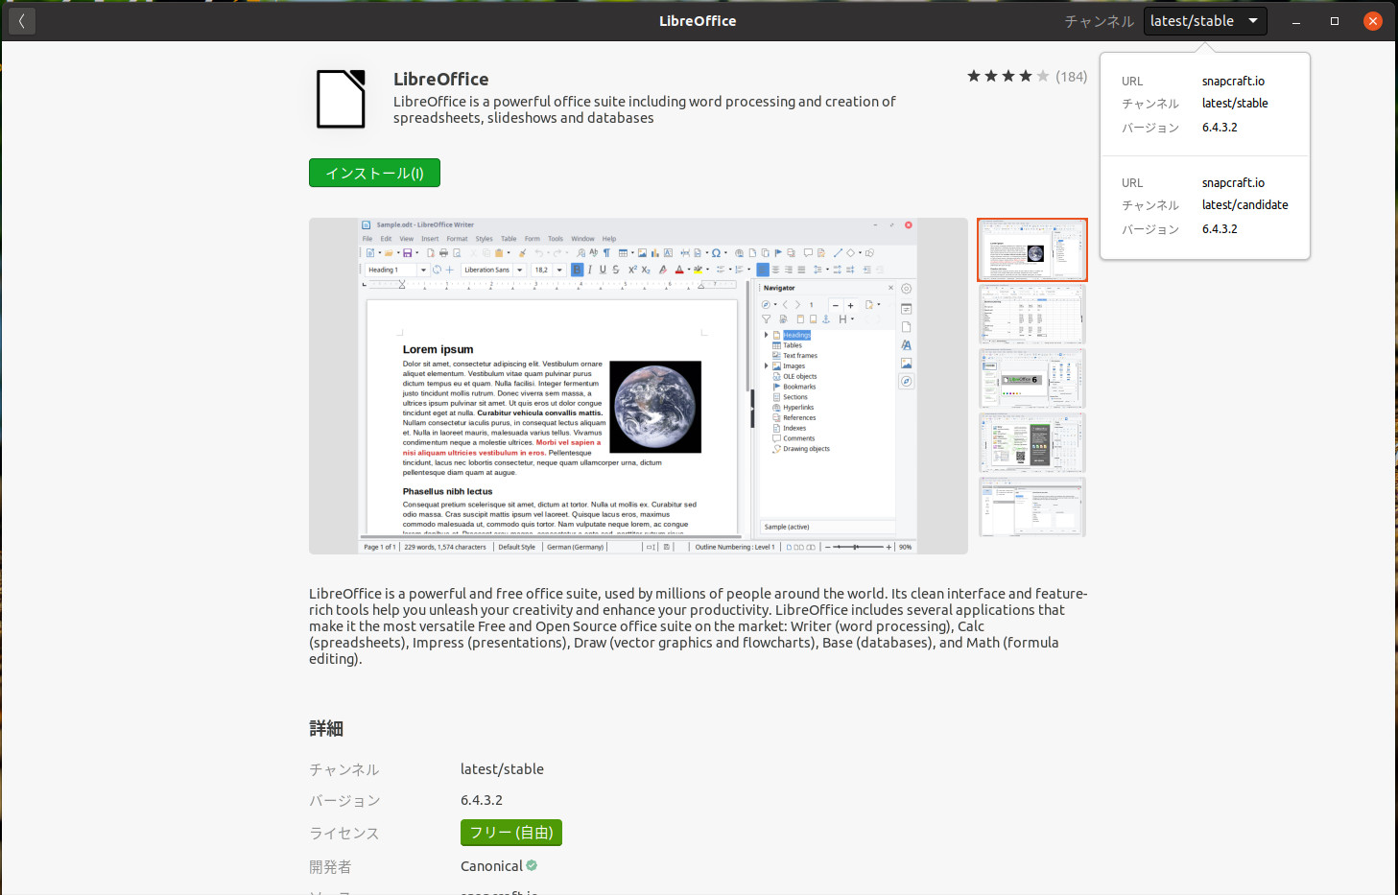Screen dimensions: 1398x895
Task: Minimize the software window
Action: point(1296,21)
